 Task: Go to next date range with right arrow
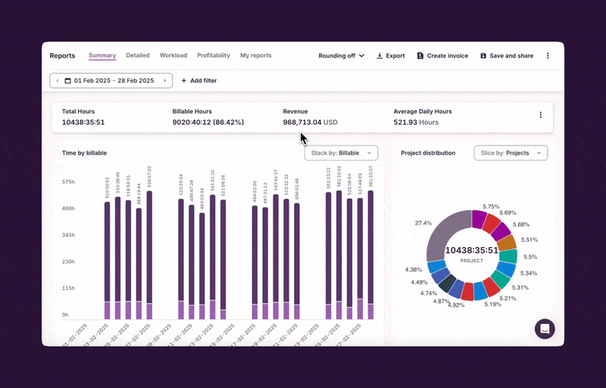click(164, 80)
